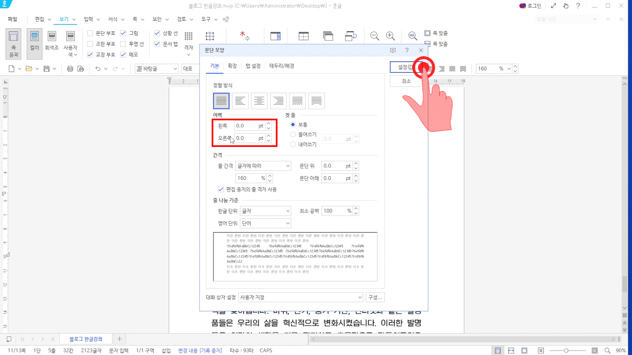Screen dimensions: 632x355
Task: Click the 취소 button
Action: pos(406,81)
